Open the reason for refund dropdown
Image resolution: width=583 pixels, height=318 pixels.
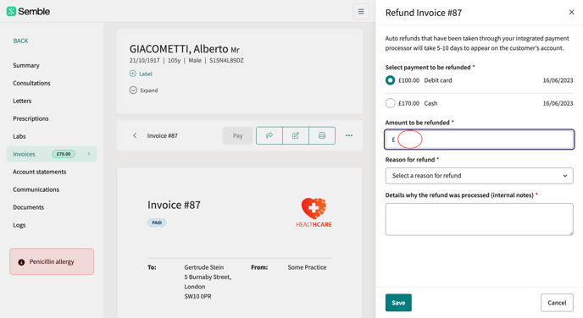(x=480, y=176)
